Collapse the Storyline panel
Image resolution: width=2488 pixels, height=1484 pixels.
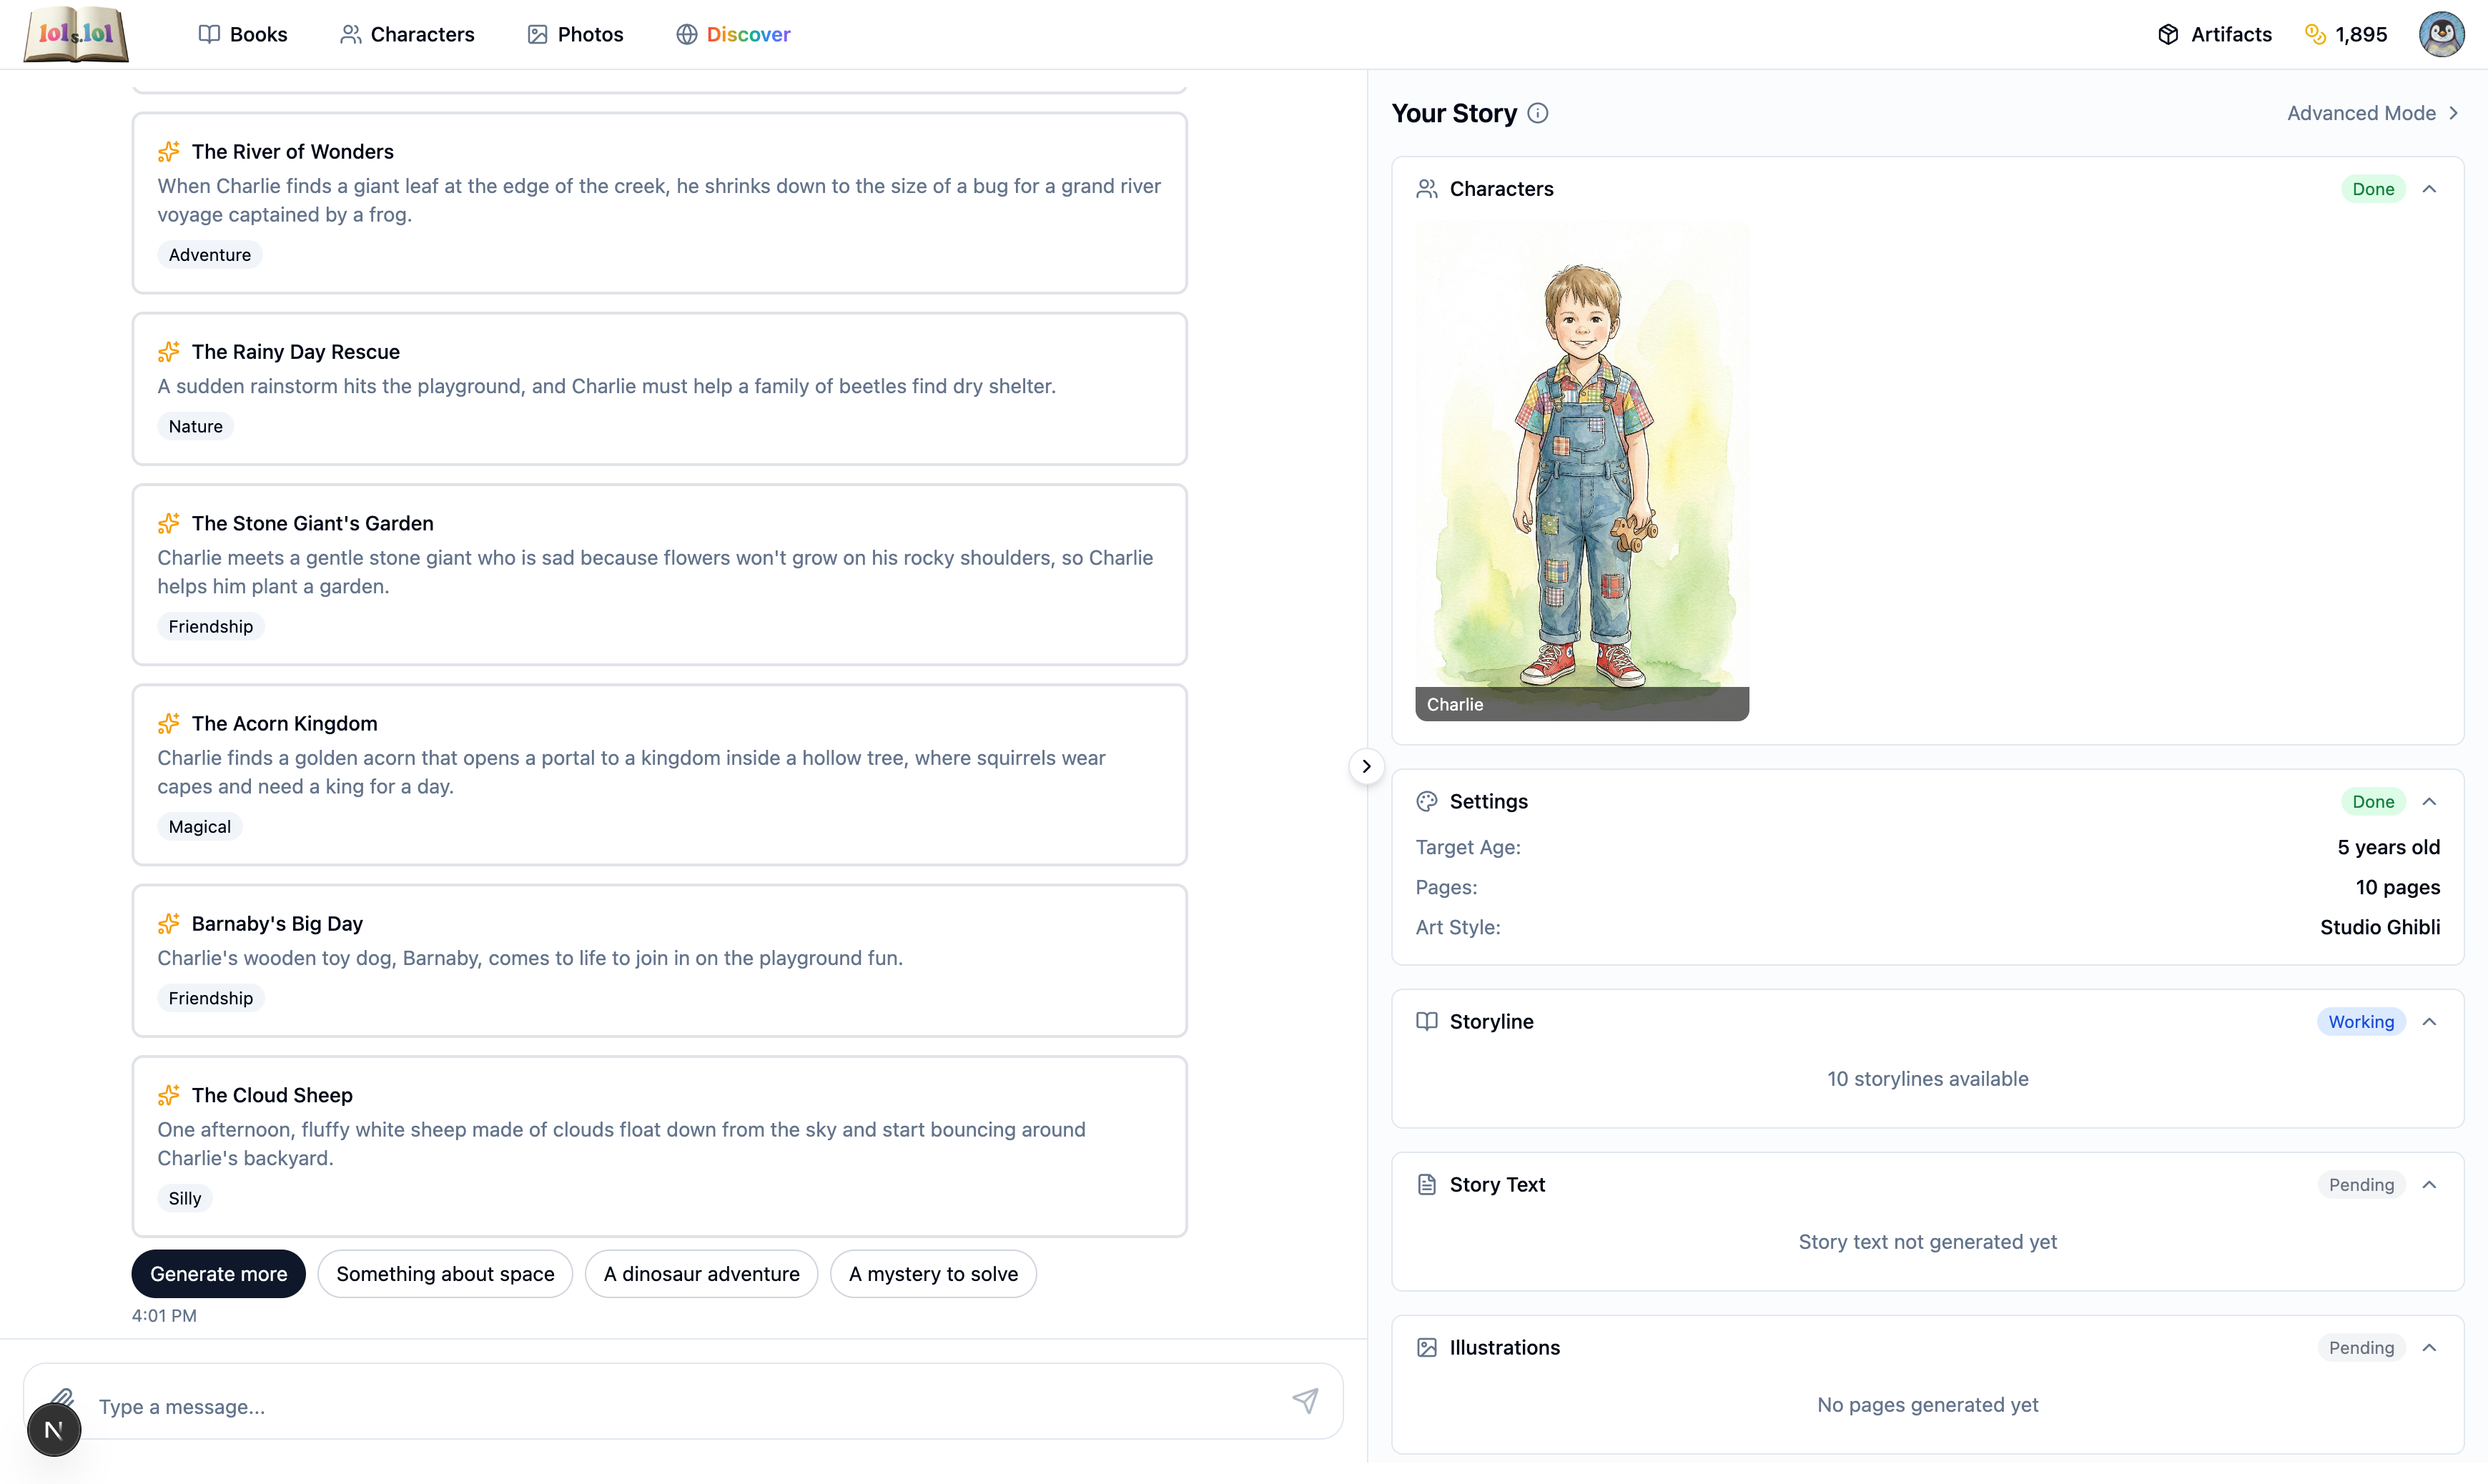point(2431,1021)
